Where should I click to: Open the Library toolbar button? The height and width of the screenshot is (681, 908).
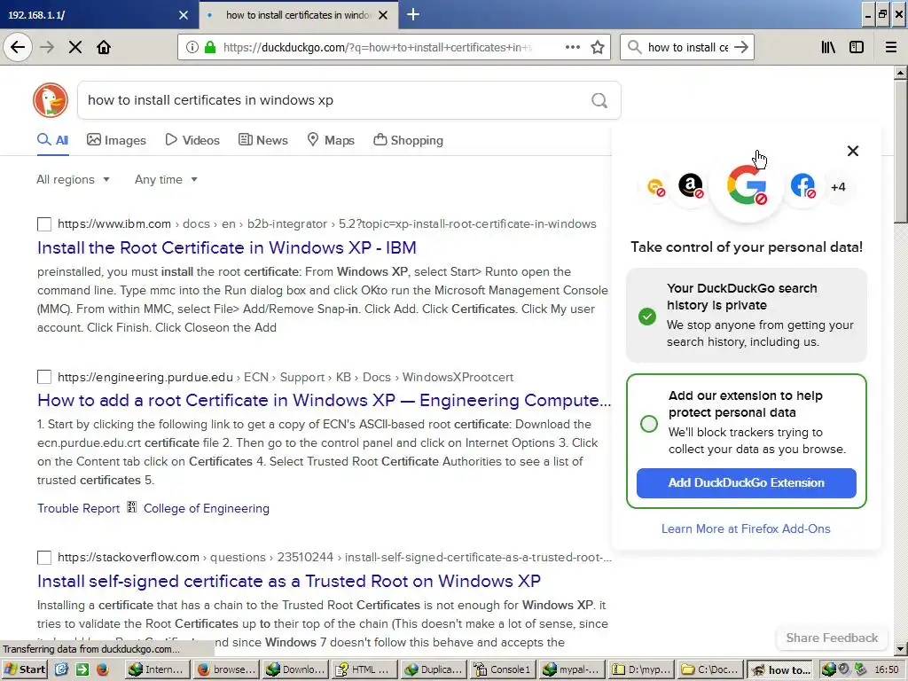coord(828,47)
